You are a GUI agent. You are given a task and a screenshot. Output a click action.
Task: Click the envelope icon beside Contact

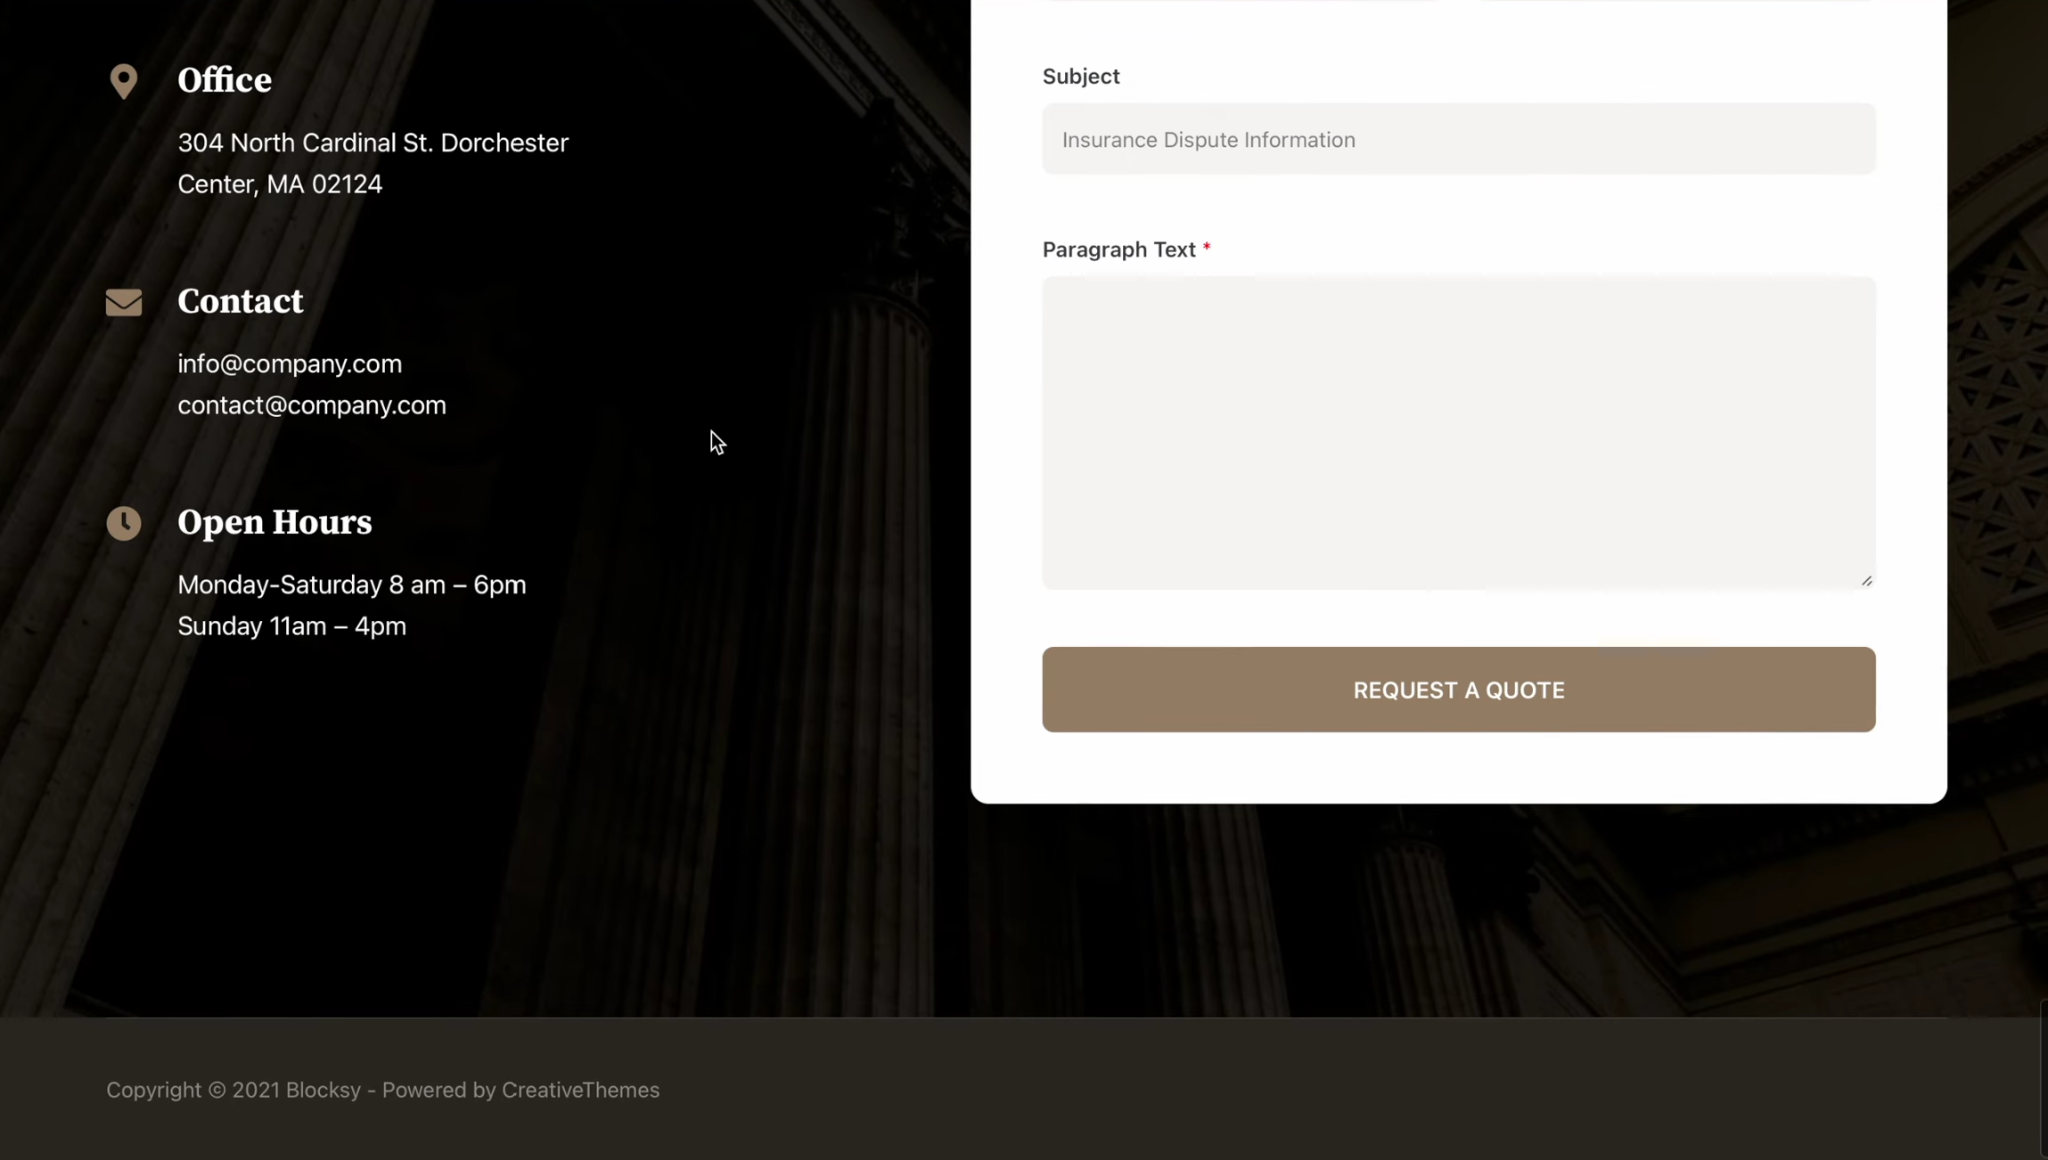click(123, 302)
